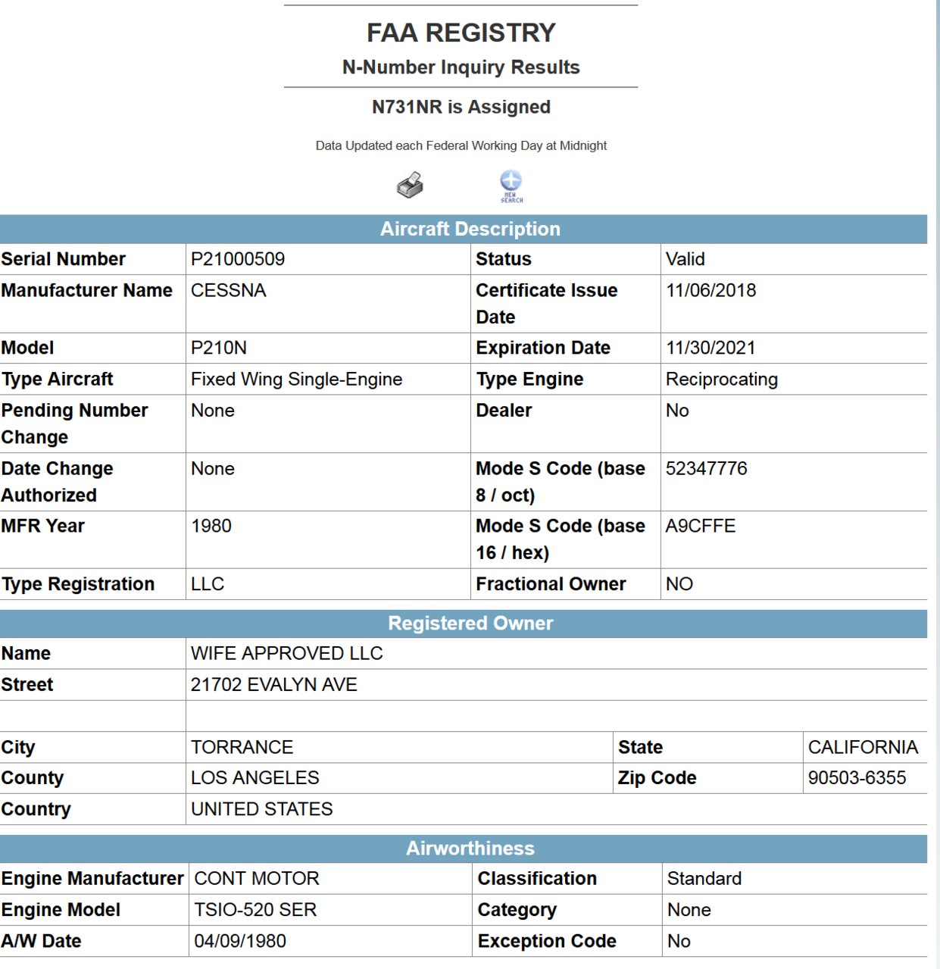Click the Registered Owner section header
Image resolution: width=940 pixels, height=969 pixels.
pos(464,624)
